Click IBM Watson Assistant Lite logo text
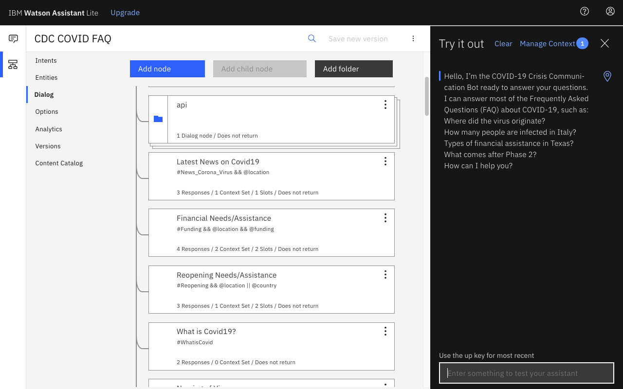 54,13
